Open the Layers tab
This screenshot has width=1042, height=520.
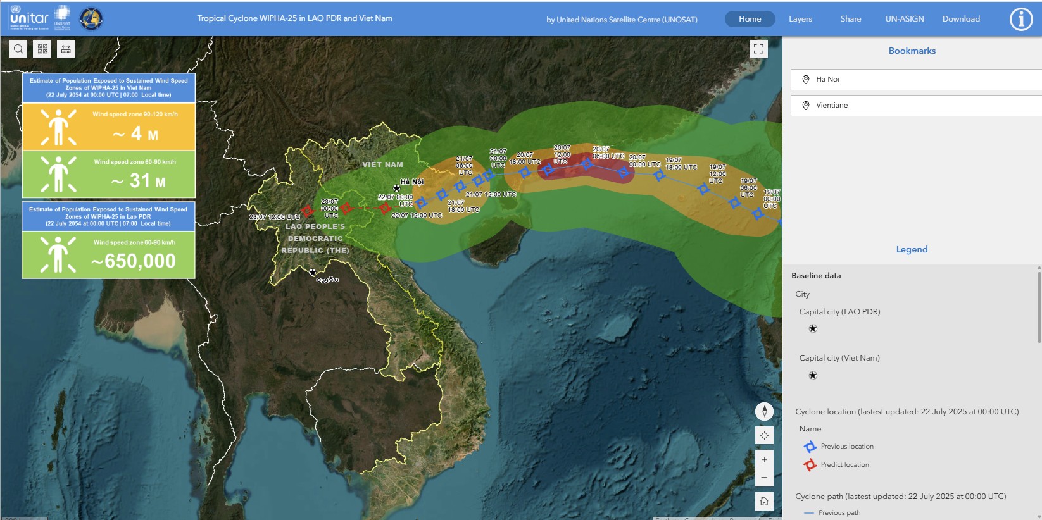click(800, 19)
